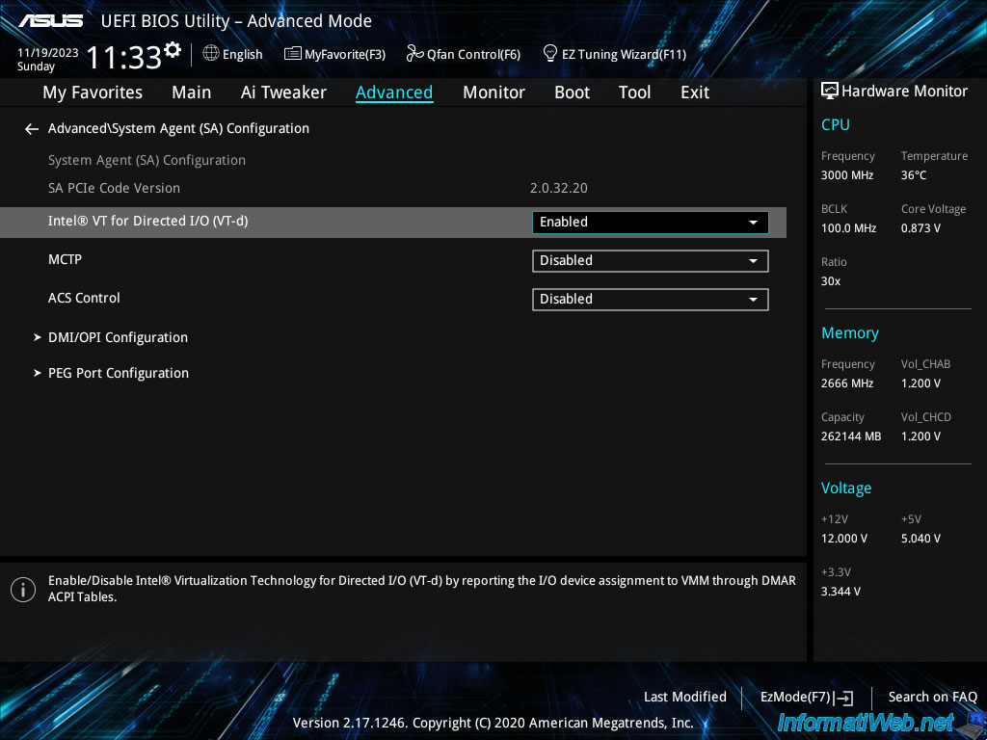Click the EzMode exit arrow icon
Screen dimensions: 987x740
844,698
